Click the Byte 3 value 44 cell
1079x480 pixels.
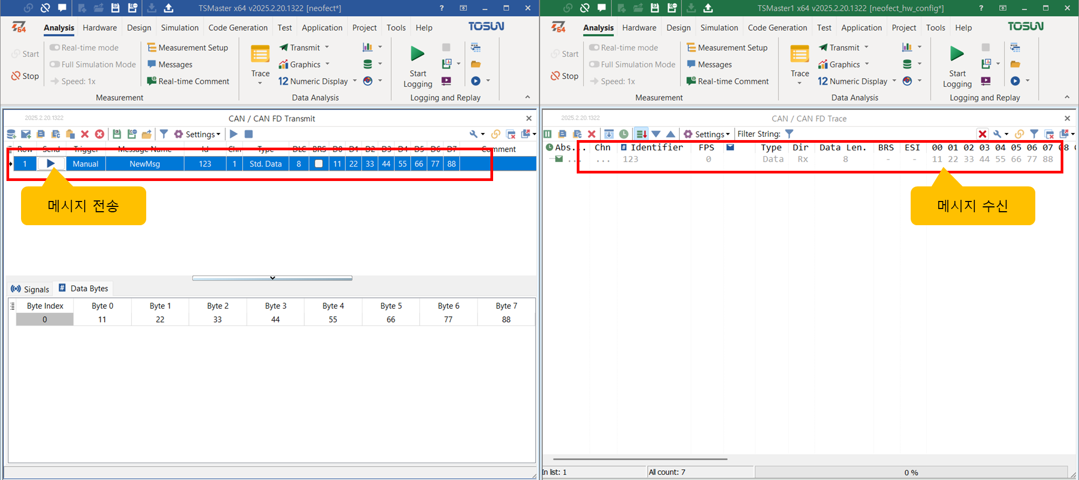click(276, 319)
